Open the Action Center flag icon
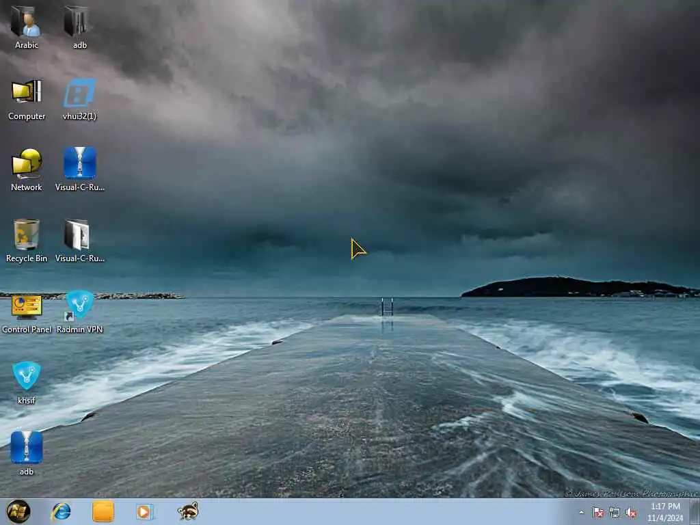 [x=597, y=513]
